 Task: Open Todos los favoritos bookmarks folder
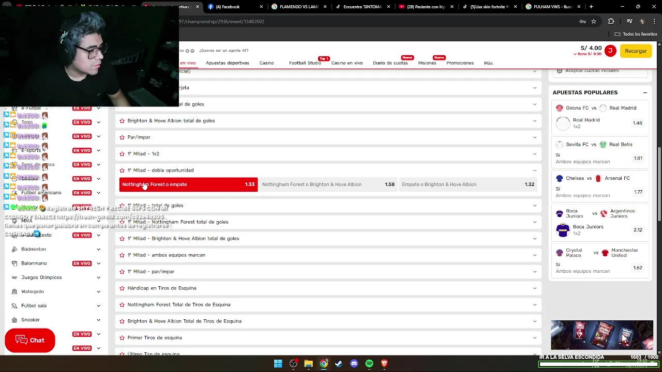(x=636, y=34)
